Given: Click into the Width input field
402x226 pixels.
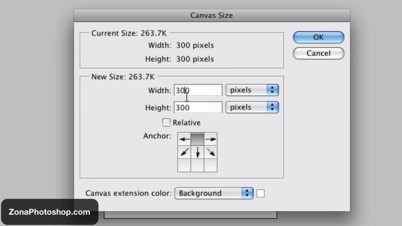Looking at the screenshot, I should coord(198,90).
